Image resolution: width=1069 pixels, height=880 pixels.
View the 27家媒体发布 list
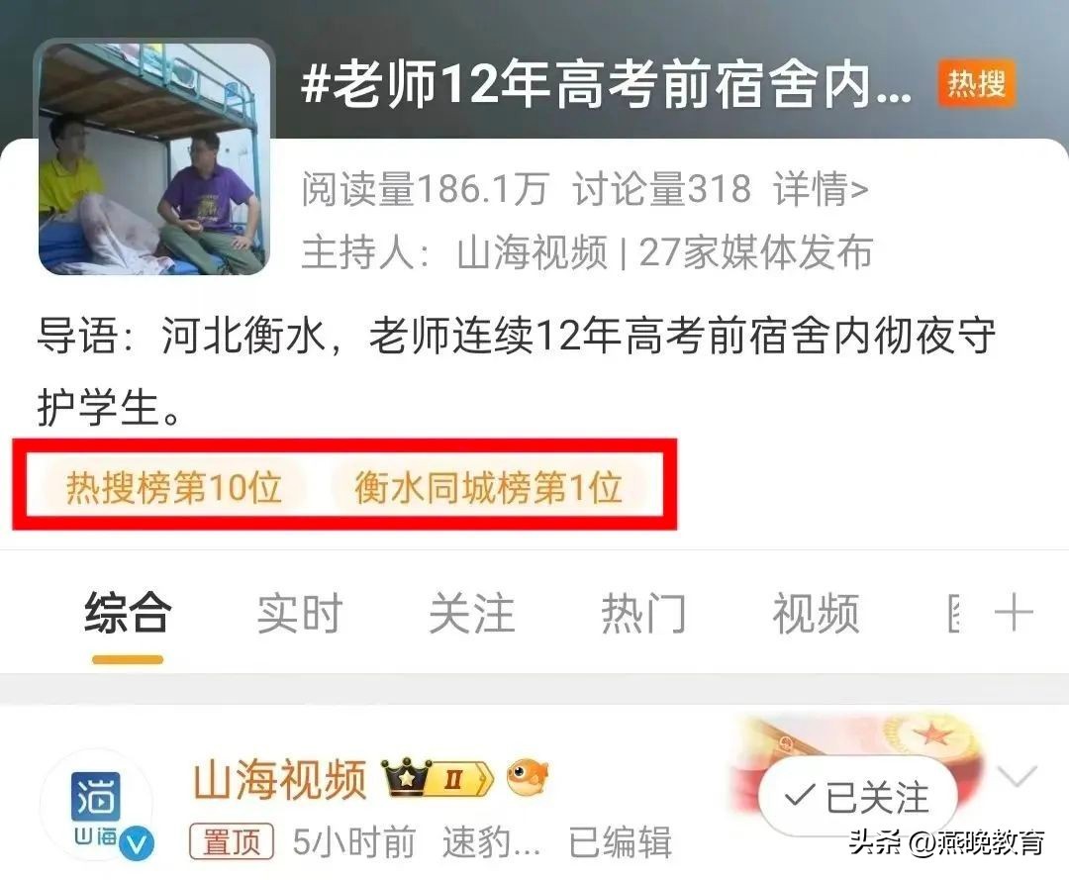tap(756, 251)
